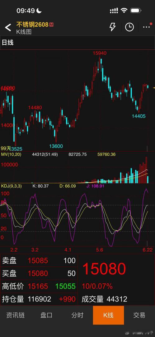Open the three-dot more menu
This screenshot has height=337, width=155.
[x=147, y=27]
